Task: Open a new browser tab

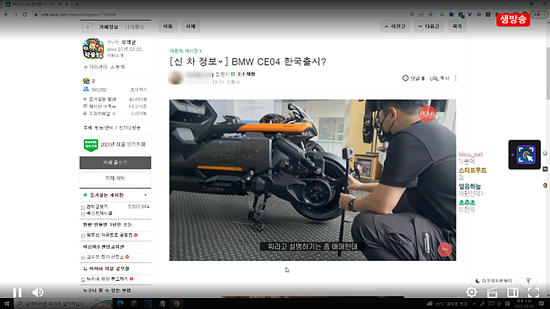Action: (78, 4)
